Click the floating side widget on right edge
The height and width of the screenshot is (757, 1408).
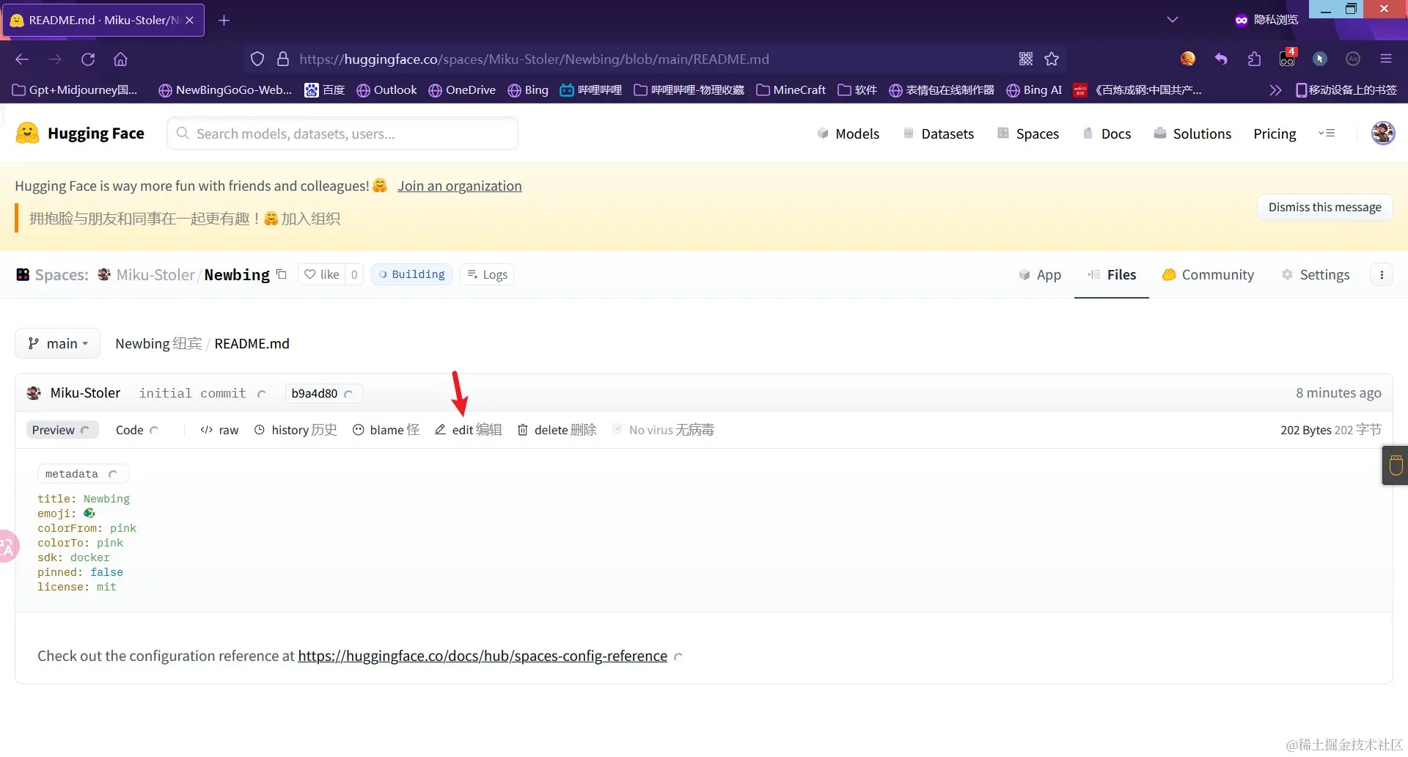[x=1396, y=466]
